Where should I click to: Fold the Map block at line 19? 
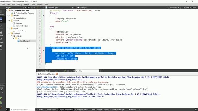[43, 29]
